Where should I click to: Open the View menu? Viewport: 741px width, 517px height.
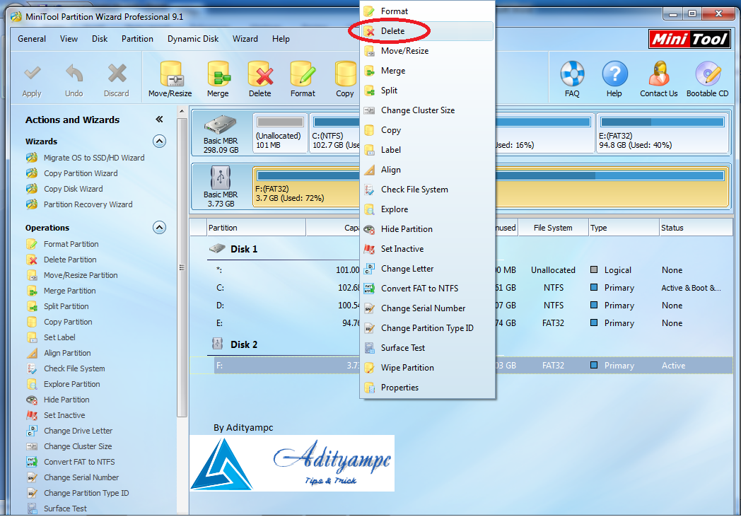point(69,39)
